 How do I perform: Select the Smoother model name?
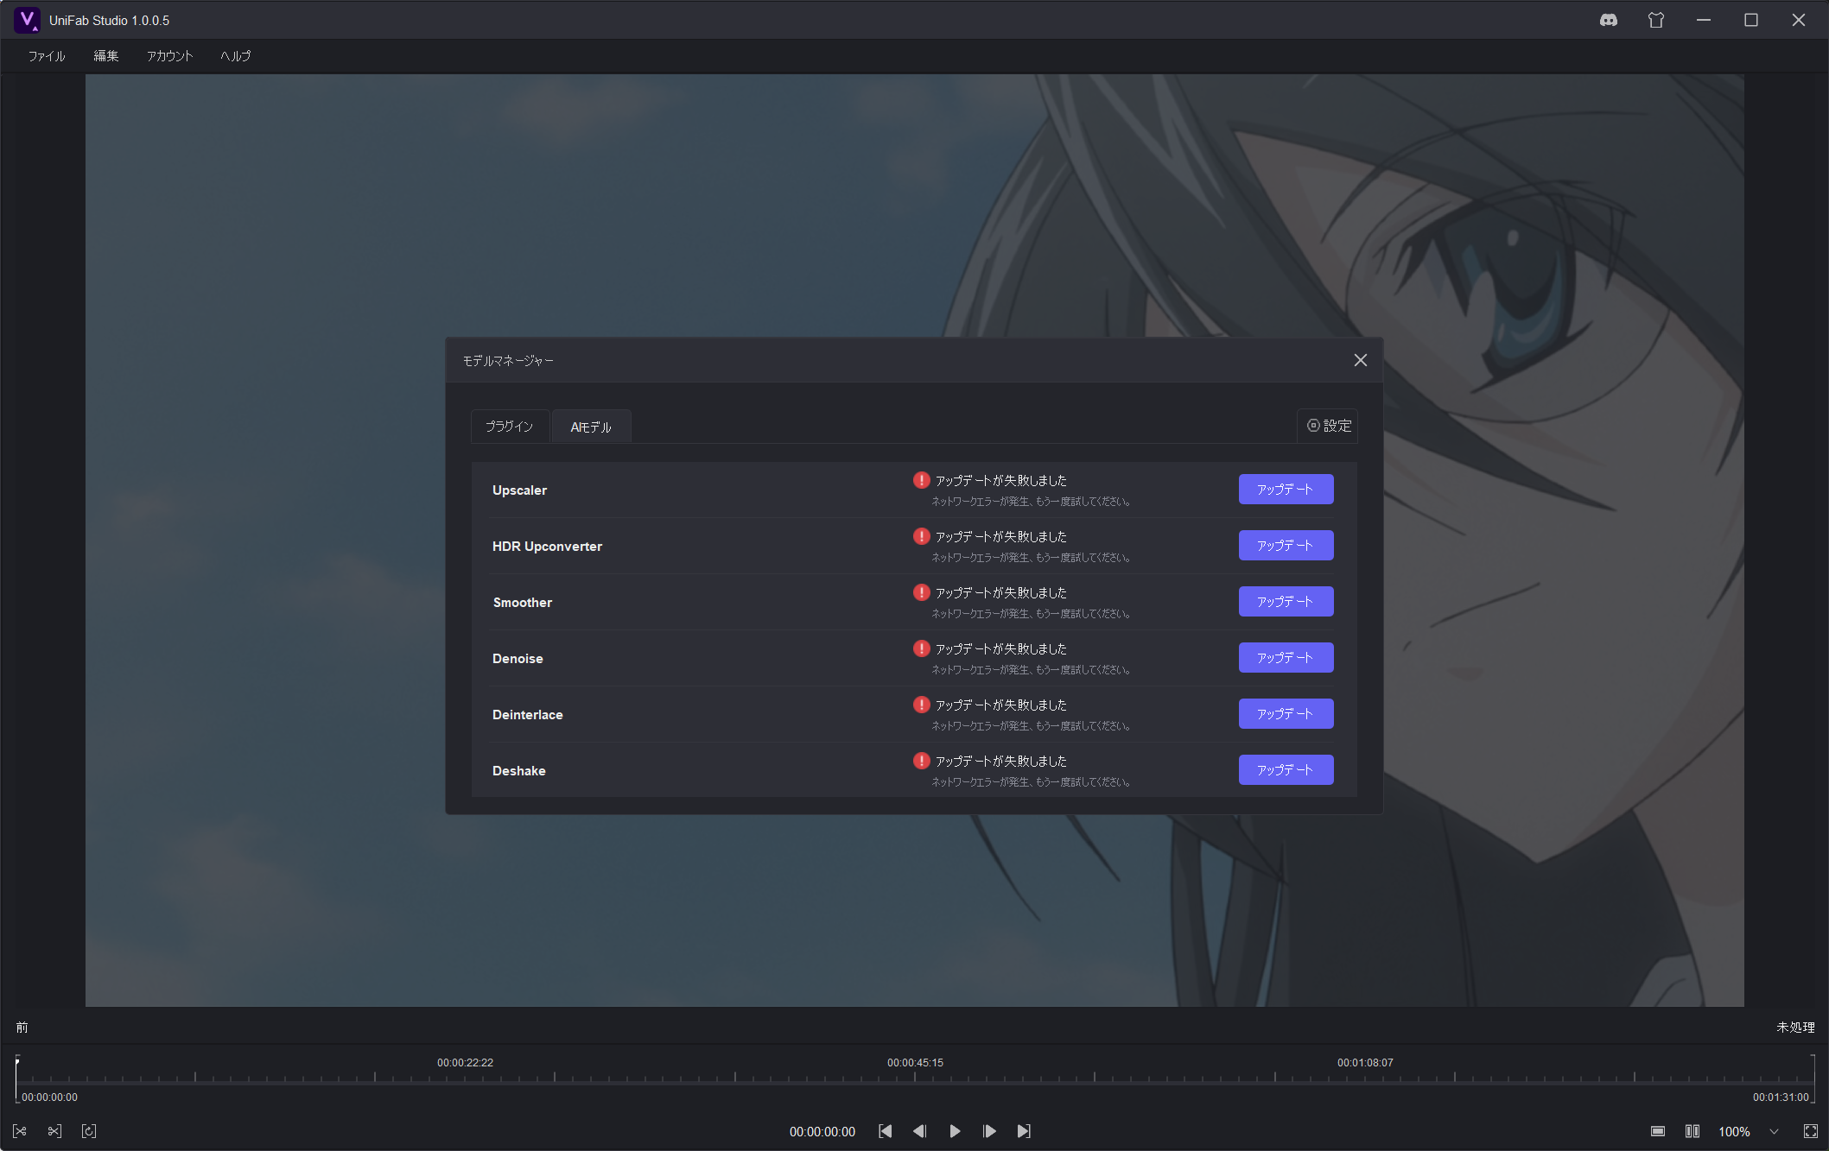pyautogui.click(x=523, y=603)
